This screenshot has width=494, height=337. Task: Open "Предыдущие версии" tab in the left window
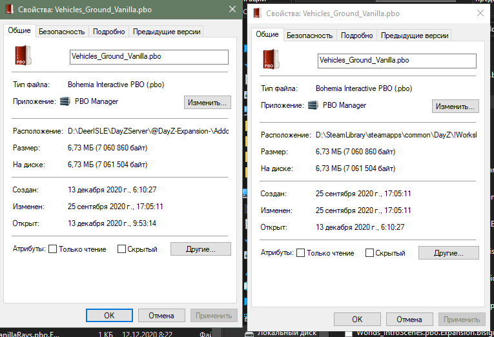pyautogui.click(x=167, y=32)
